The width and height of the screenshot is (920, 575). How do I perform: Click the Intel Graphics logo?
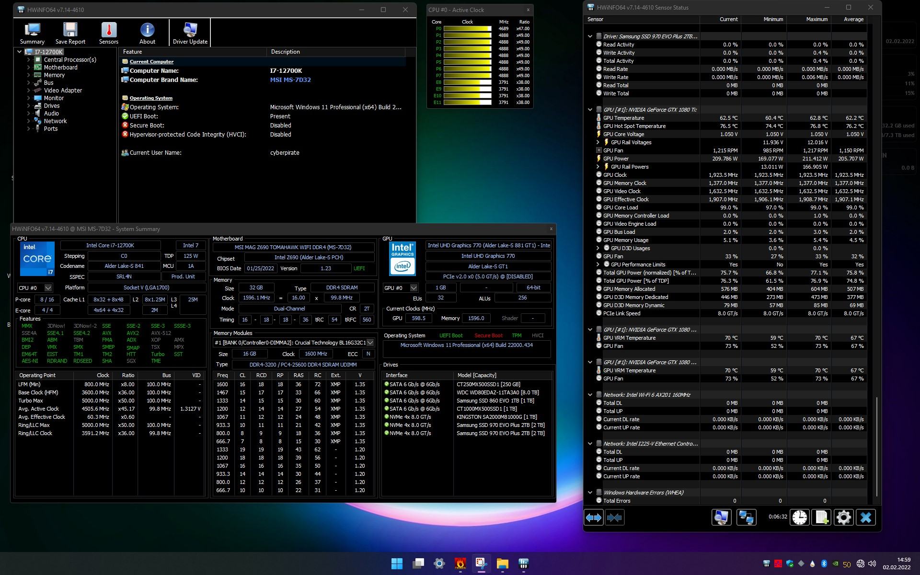[402, 259]
